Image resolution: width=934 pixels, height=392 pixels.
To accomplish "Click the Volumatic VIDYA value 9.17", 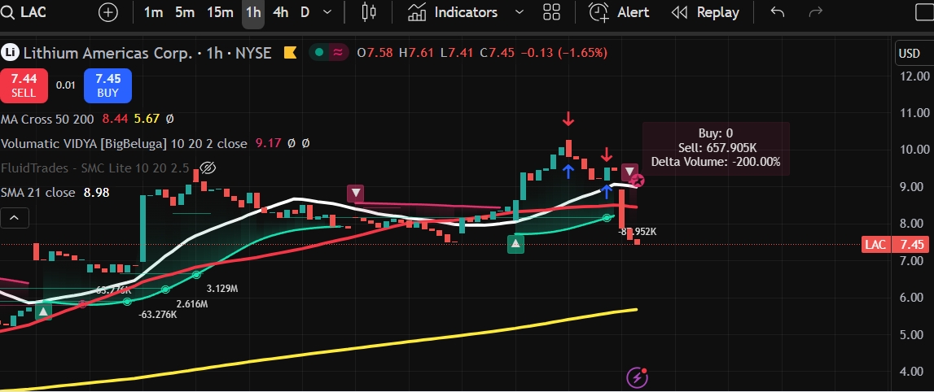I will (x=267, y=143).
